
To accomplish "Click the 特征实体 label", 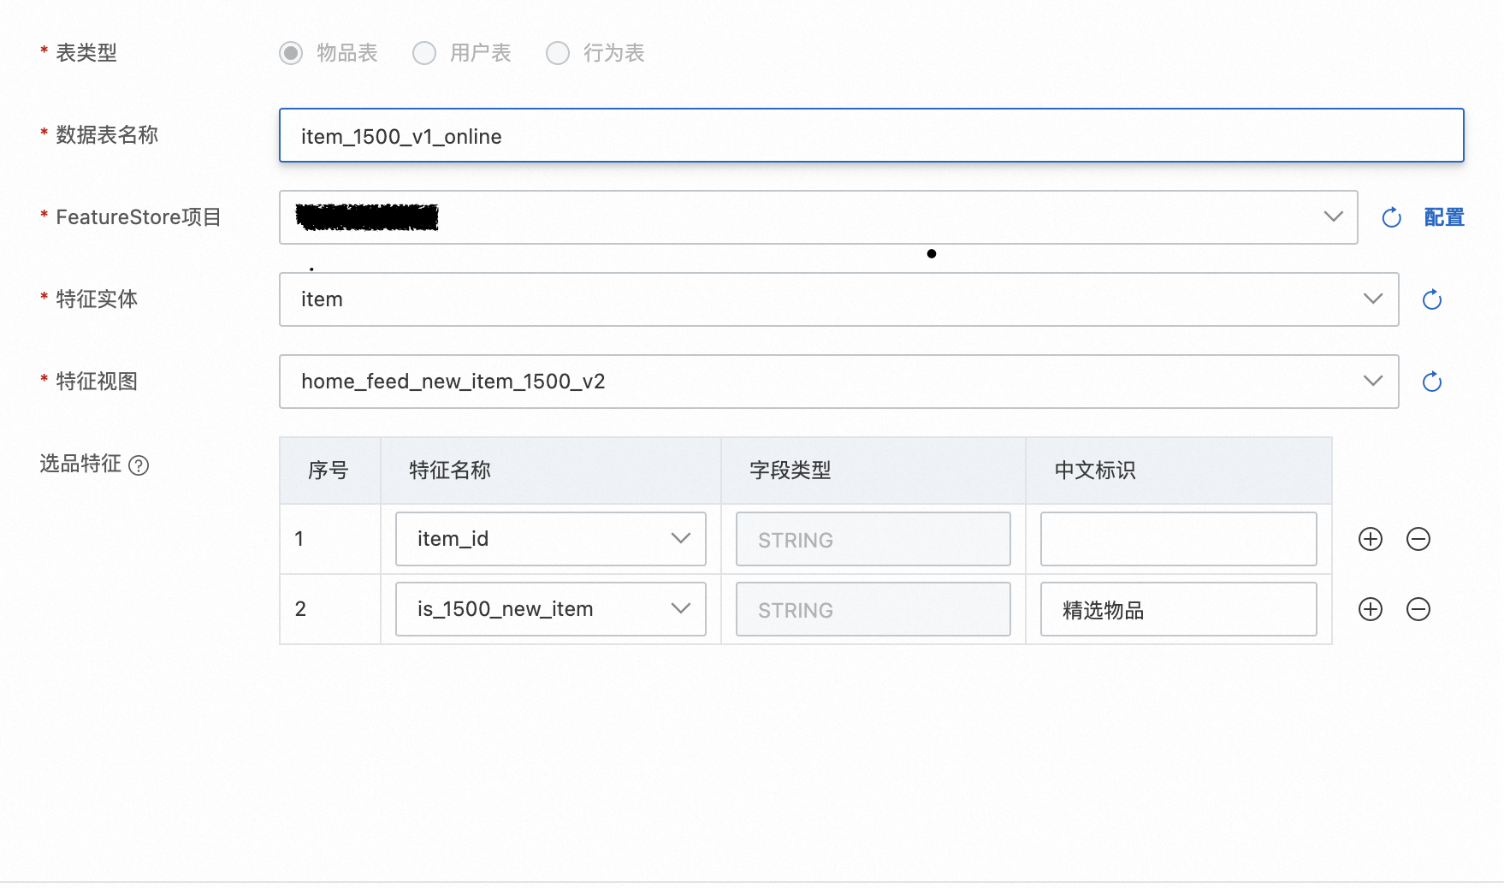I will [x=97, y=299].
